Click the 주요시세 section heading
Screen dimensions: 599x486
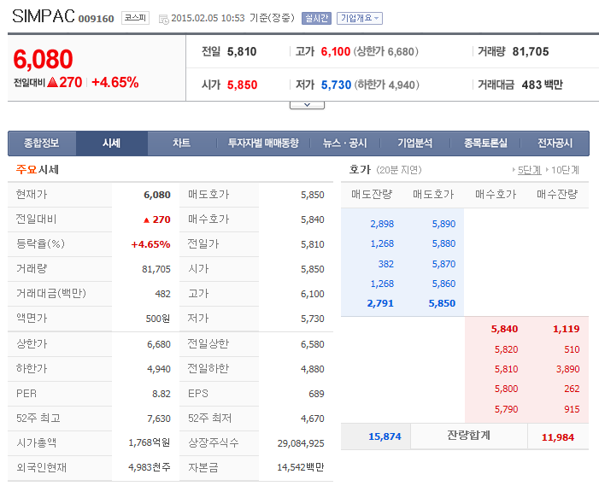(38, 169)
